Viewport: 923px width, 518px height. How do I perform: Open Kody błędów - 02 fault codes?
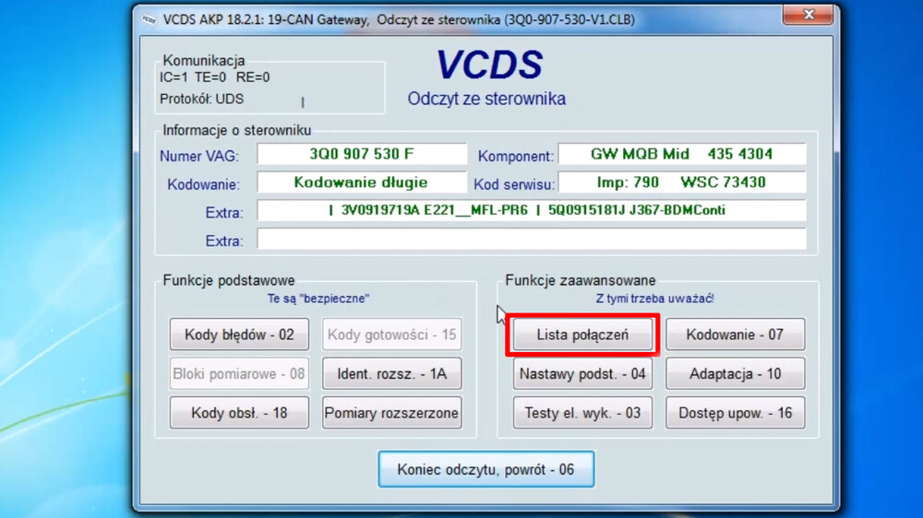[x=239, y=335]
